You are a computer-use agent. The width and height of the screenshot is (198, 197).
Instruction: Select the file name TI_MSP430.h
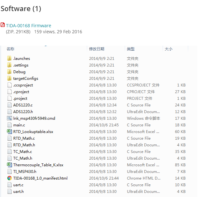click(x=25, y=172)
